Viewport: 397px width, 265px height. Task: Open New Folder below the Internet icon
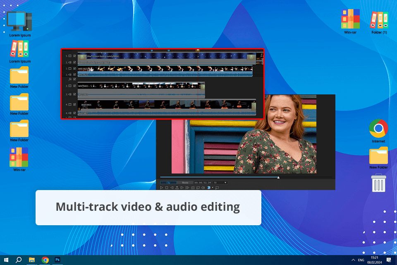click(378, 158)
